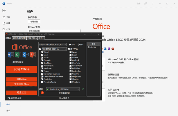Switch to the 关于 tab
Viewport: 178px width, 116px height.
41,38
